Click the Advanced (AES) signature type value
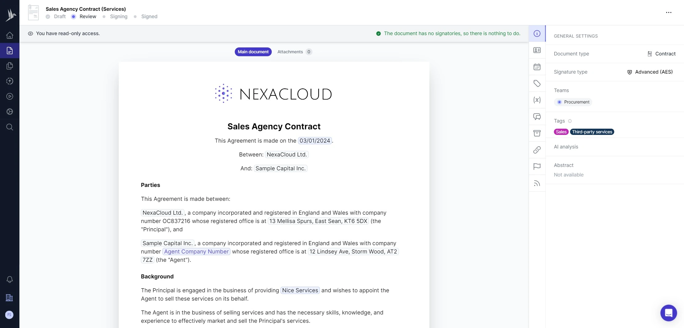 pyautogui.click(x=650, y=72)
